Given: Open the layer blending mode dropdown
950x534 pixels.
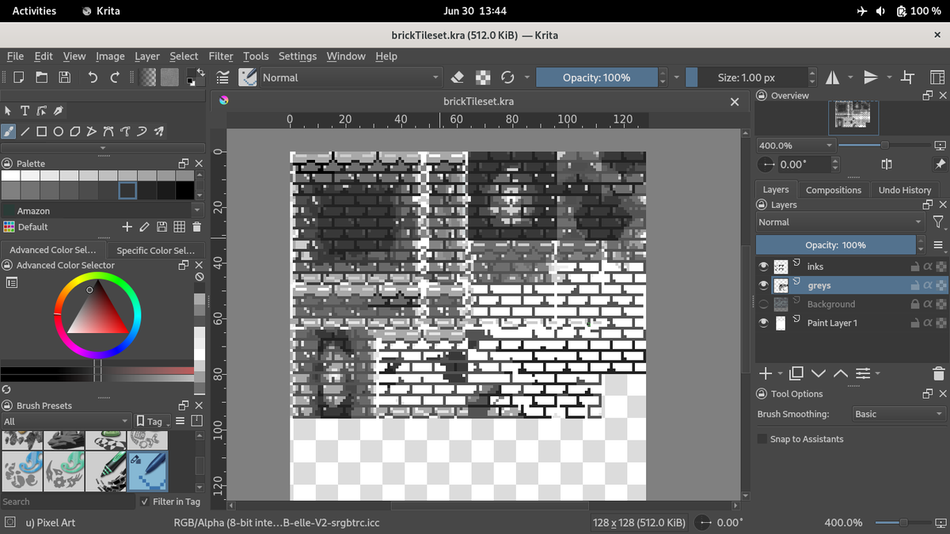Looking at the screenshot, I should (841, 222).
